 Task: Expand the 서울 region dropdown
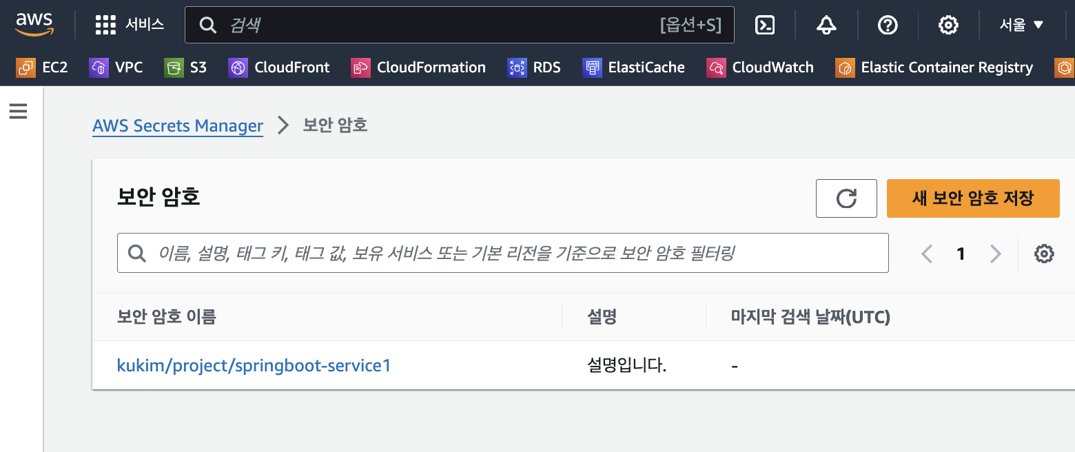click(1022, 25)
